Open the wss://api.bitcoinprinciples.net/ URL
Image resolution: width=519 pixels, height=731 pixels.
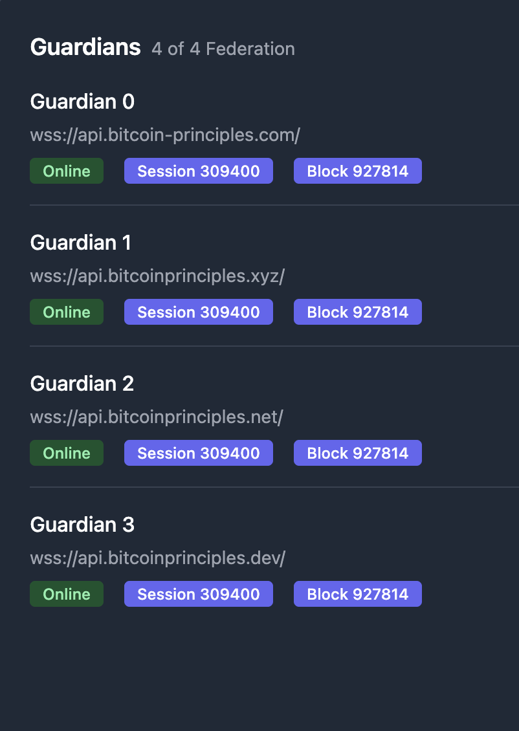(x=157, y=417)
